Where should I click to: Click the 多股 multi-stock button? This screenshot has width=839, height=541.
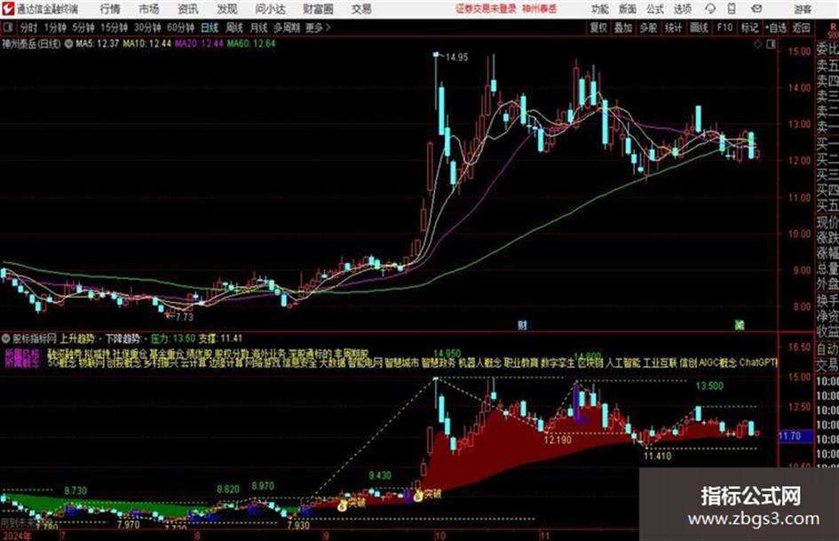click(648, 28)
